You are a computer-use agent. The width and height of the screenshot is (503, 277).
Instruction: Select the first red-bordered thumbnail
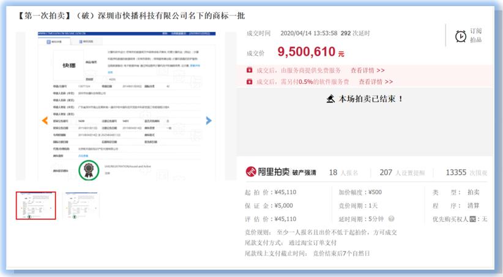[36, 206]
